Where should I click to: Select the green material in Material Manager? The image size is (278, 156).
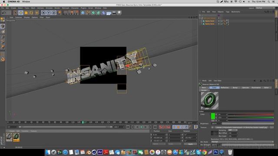(x=16, y=137)
